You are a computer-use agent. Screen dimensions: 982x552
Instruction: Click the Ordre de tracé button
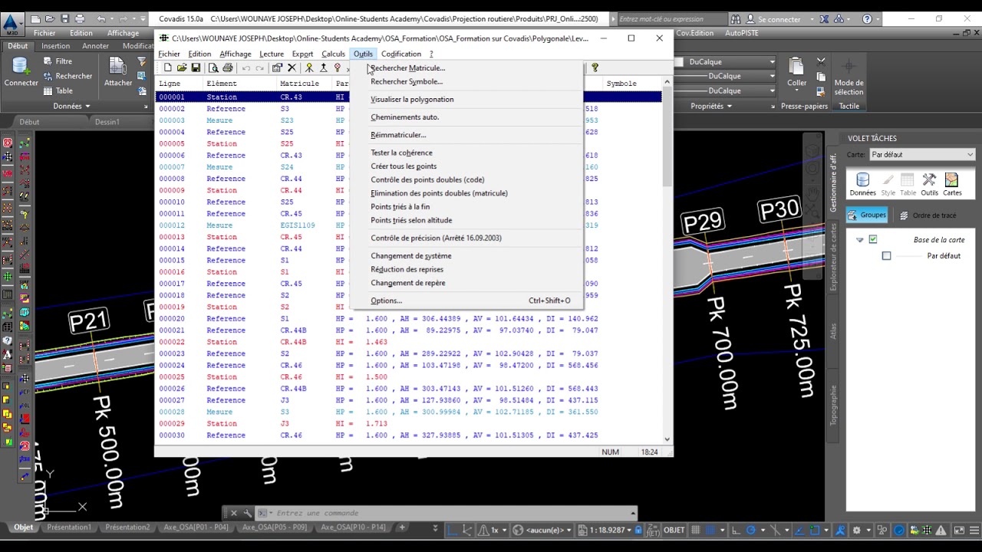[x=928, y=215]
